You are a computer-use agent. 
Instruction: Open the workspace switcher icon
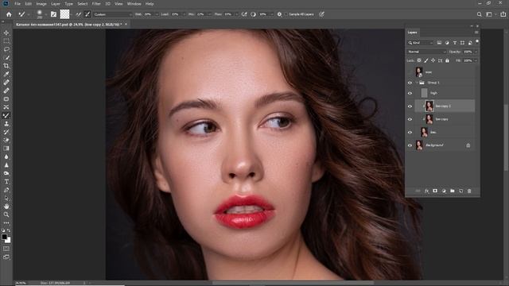coord(489,14)
